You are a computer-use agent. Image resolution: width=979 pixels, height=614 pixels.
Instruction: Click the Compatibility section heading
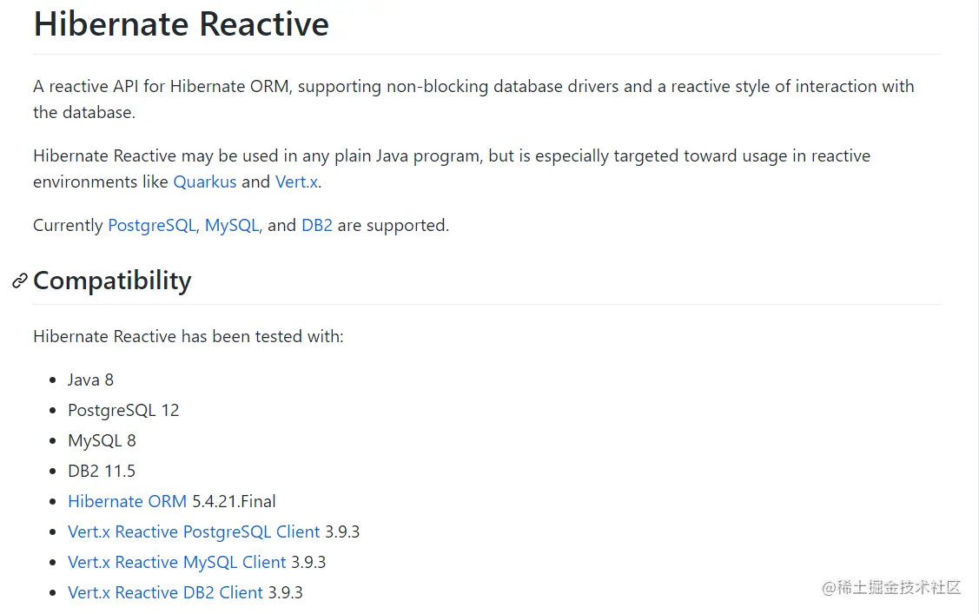tap(112, 281)
